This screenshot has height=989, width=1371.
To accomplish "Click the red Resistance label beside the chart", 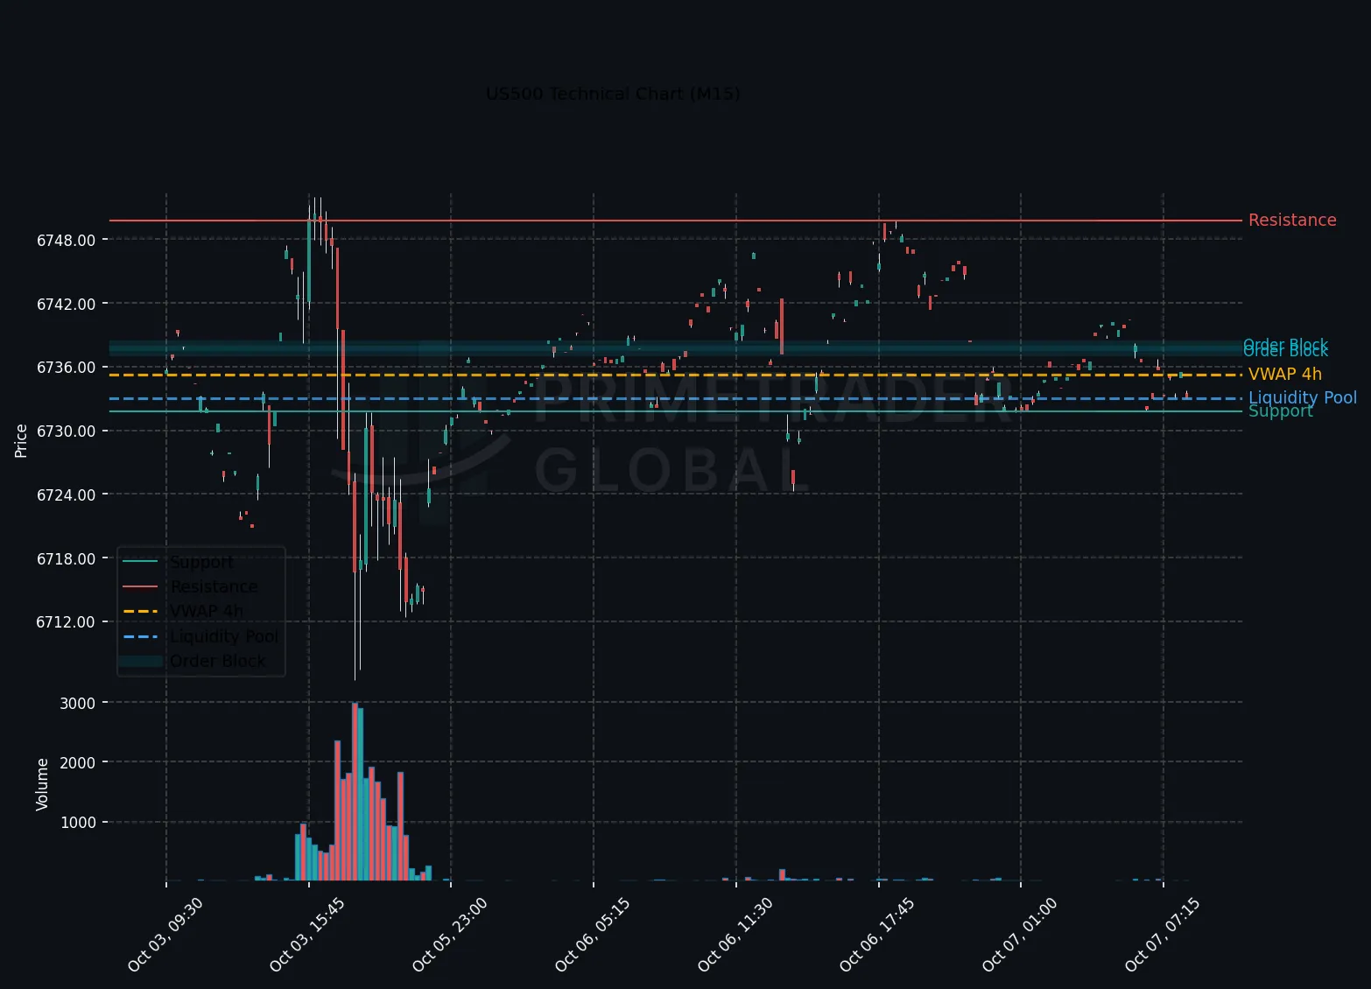I will (x=1292, y=221).
